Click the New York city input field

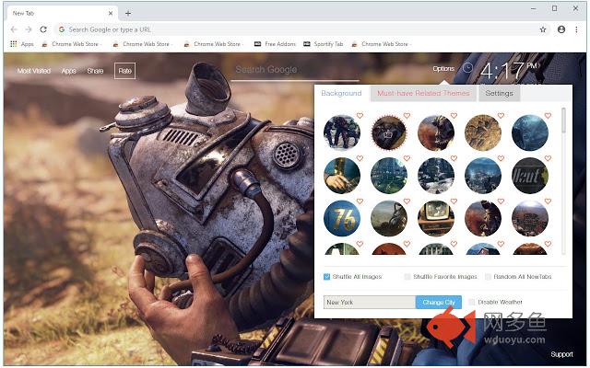click(370, 303)
